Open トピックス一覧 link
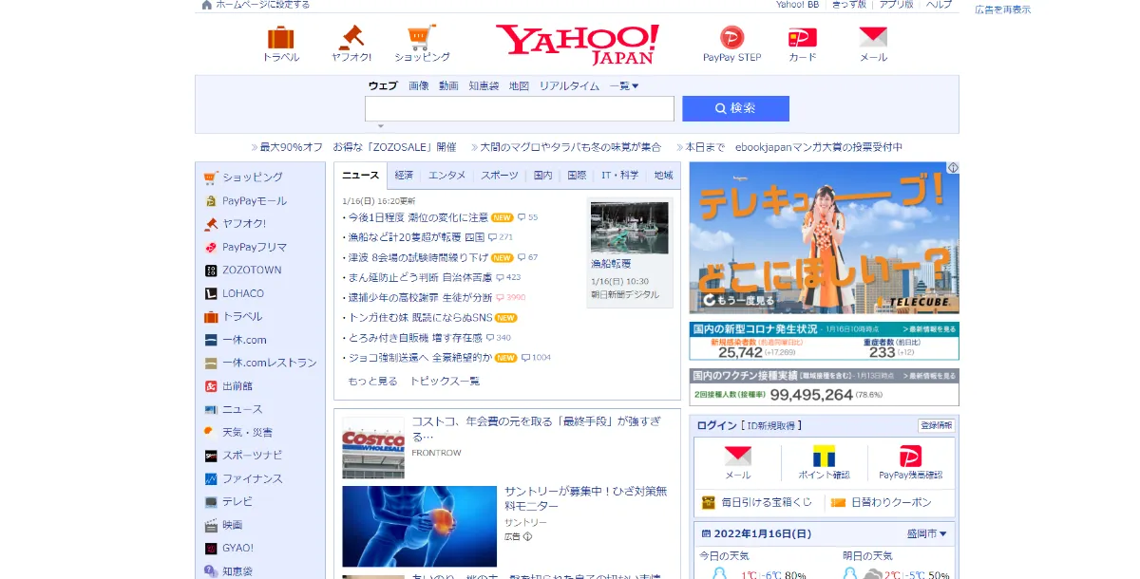1140x579 pixels. (x=445, y=381)
